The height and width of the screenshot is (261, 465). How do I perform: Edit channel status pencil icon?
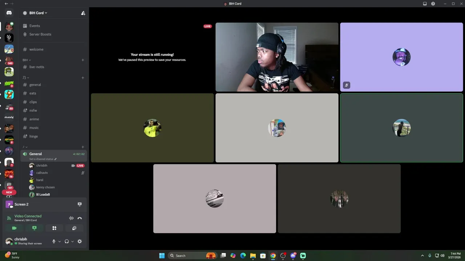[56, 159]
